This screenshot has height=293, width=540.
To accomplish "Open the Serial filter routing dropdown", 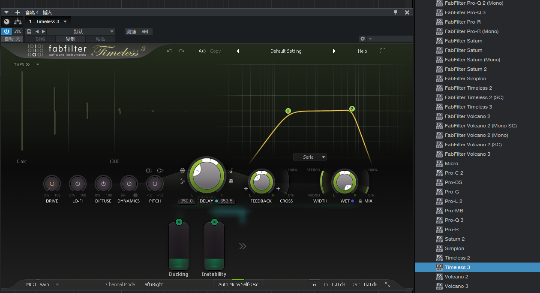I will click(310, 157).
